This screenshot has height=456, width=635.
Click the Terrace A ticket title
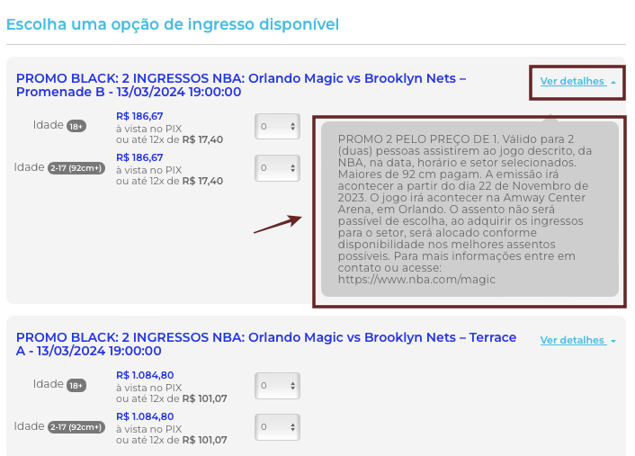[x=266, y=344]
